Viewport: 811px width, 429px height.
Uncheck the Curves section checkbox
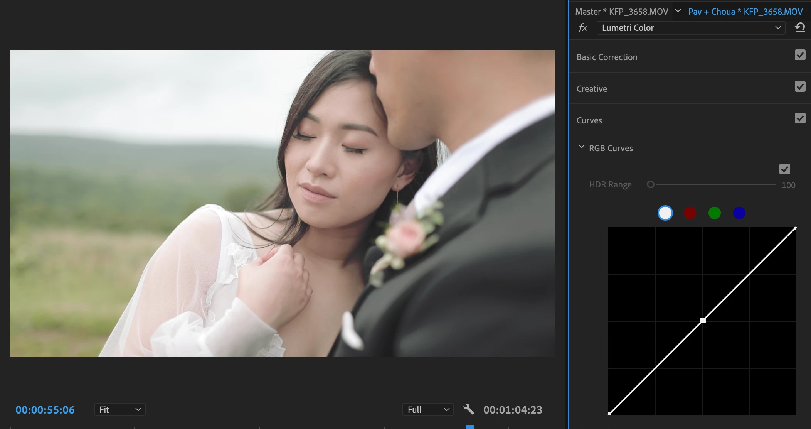pyautogui.click(x=800, y=118)
